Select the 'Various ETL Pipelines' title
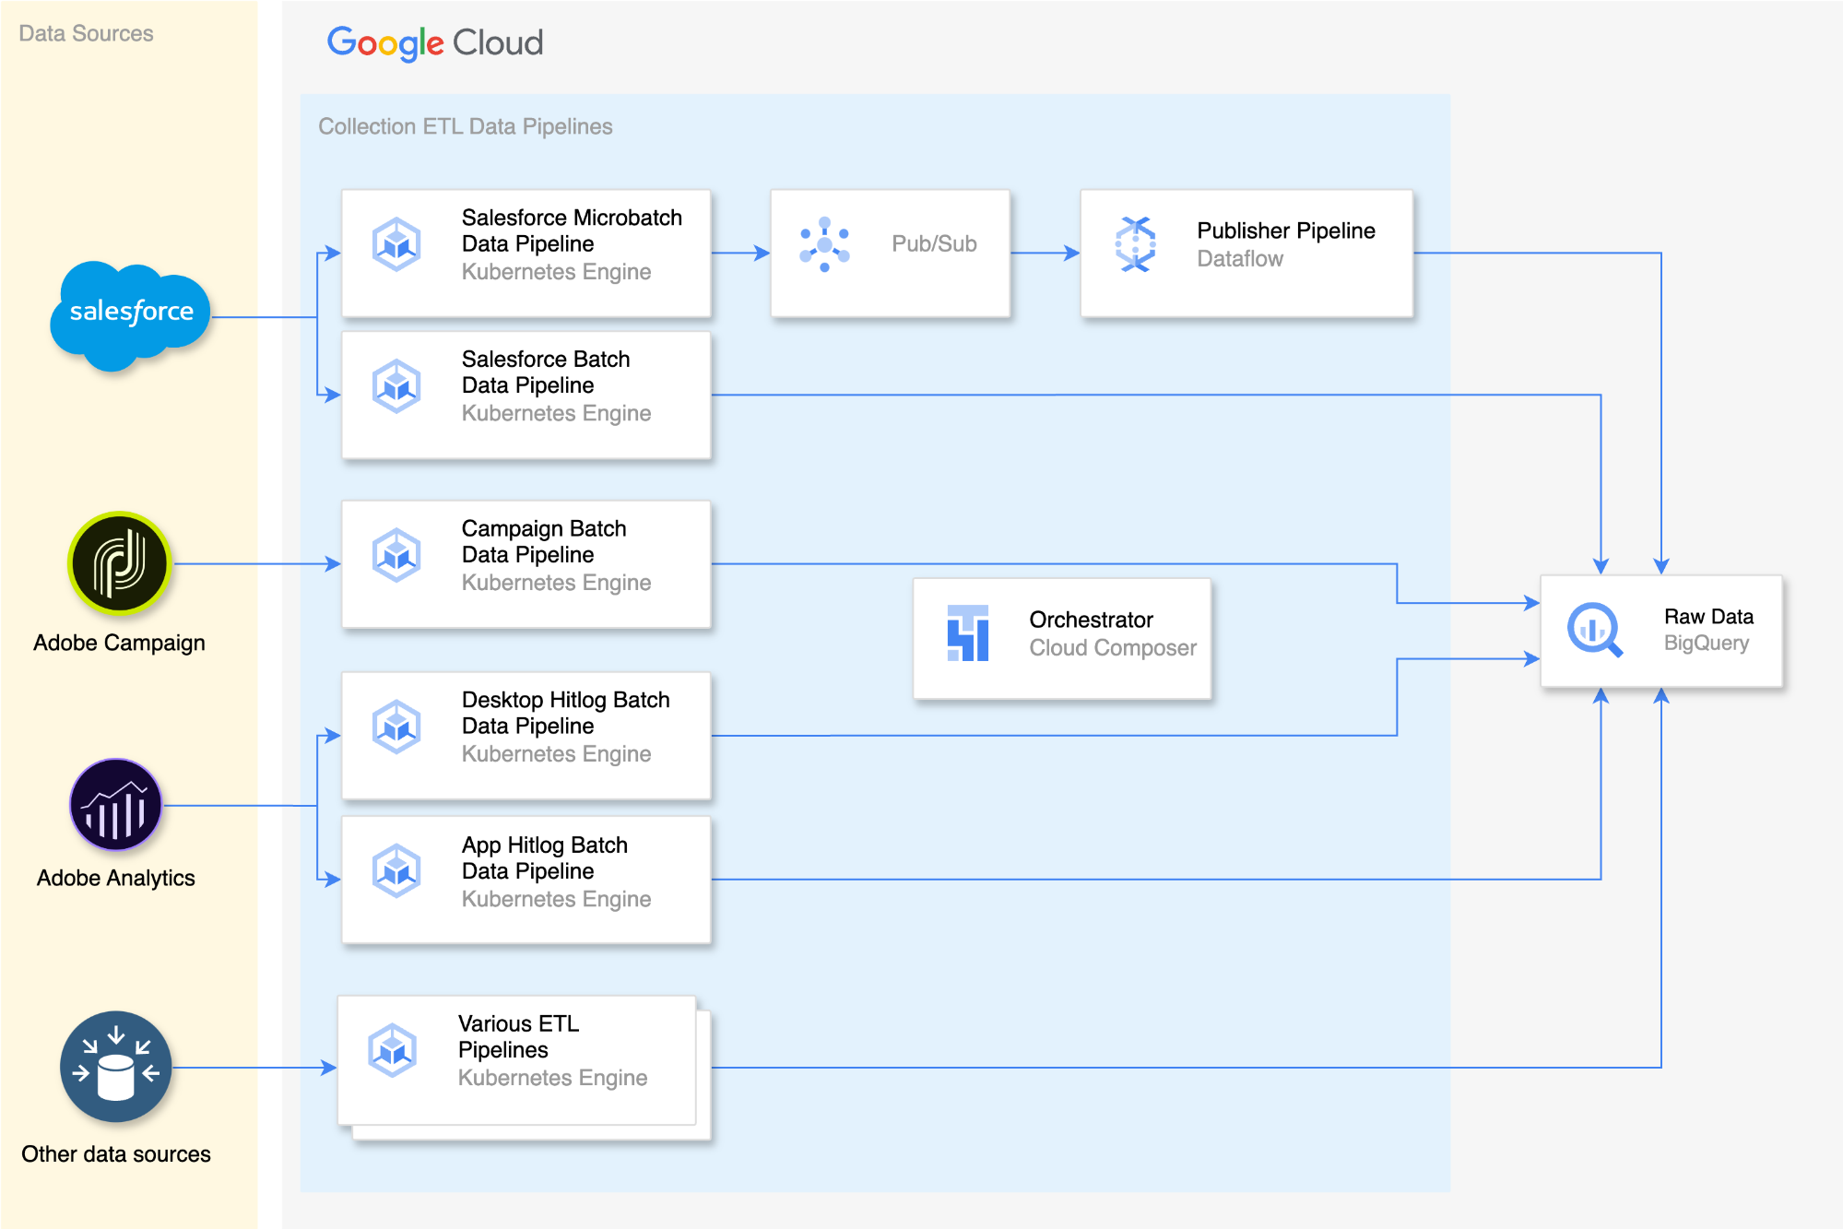Screen dimensions: 1843x1229 pyautogui.click(x=519, y=1036)
